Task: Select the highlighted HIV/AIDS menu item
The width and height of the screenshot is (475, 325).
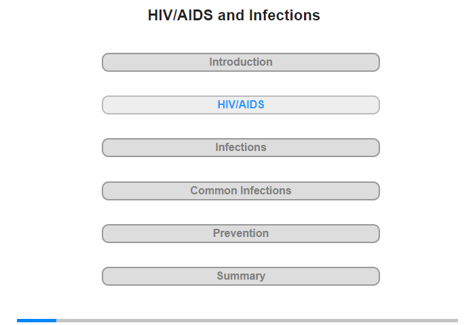Action: 240,105
